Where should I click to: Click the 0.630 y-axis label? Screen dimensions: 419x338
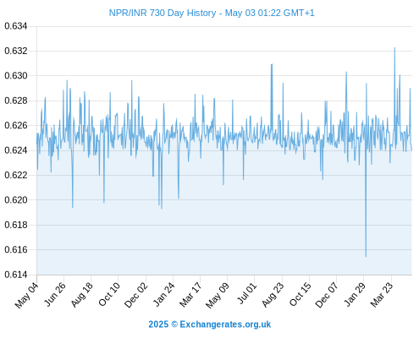point(16,76)
